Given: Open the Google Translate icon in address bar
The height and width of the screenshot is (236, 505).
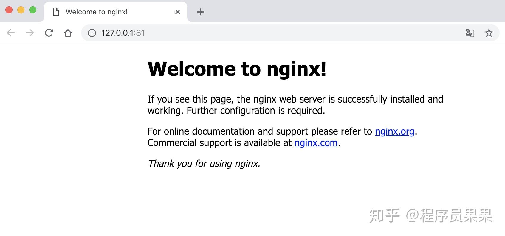Looking at the screenshot, I should click(x=470, y=33).
